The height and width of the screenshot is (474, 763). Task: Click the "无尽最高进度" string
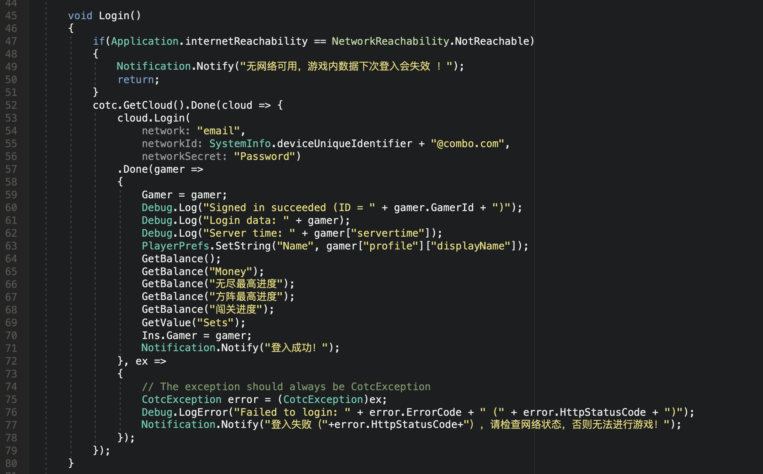click(246, 284)
